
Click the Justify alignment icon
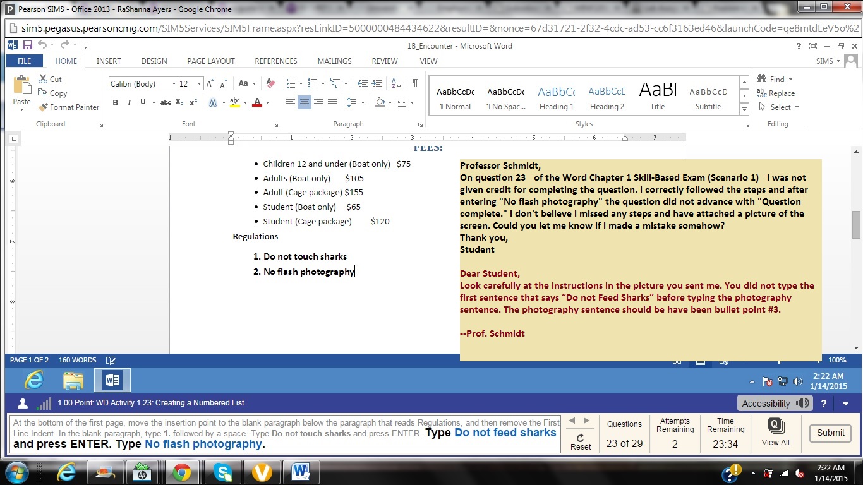pyautogui.click(x=332, y=102)
